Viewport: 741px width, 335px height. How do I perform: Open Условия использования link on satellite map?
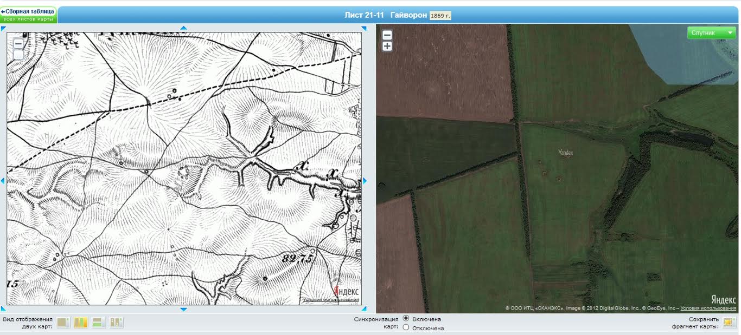pyautogui.click(x=708, y=308)
